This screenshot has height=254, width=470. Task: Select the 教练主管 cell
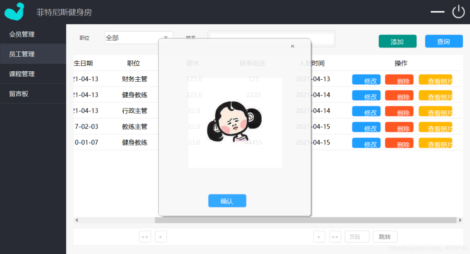click(x=135, y=127)
